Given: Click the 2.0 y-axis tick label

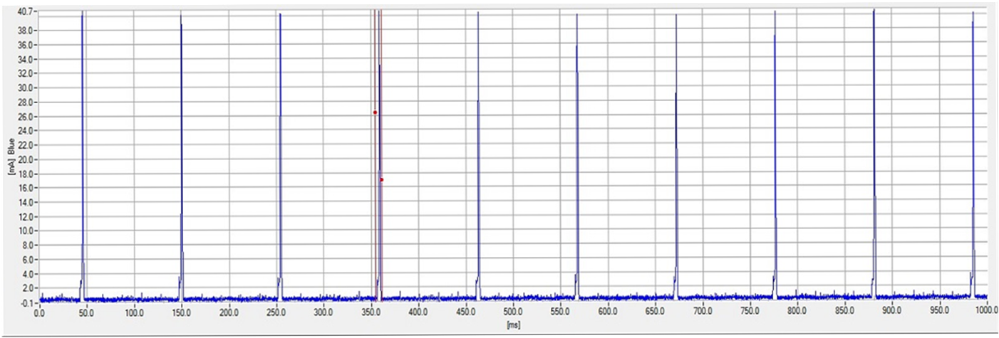Looking at the screenshot, I should coord(29,288).
